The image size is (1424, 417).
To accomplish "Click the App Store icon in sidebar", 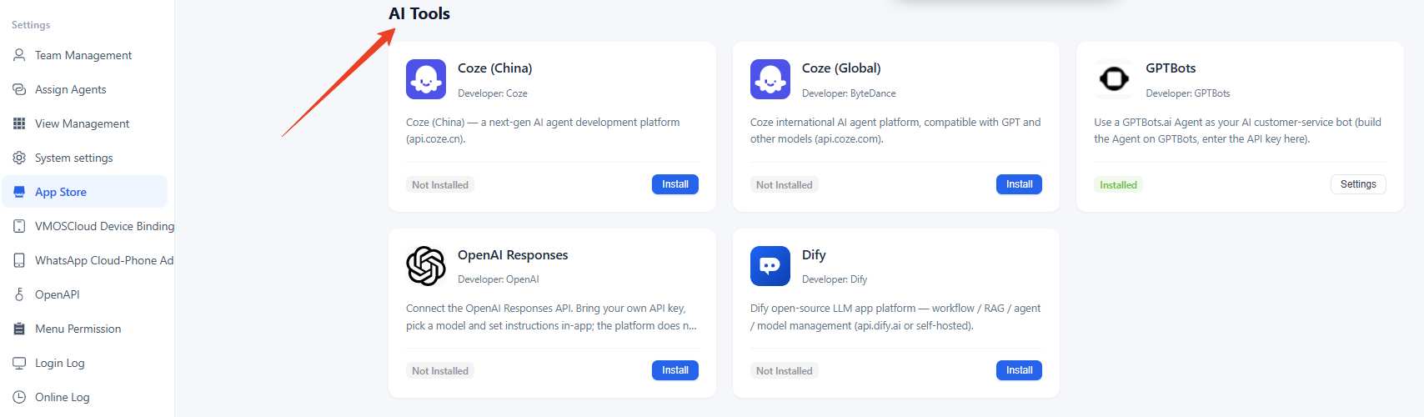I will pos(19,192).
